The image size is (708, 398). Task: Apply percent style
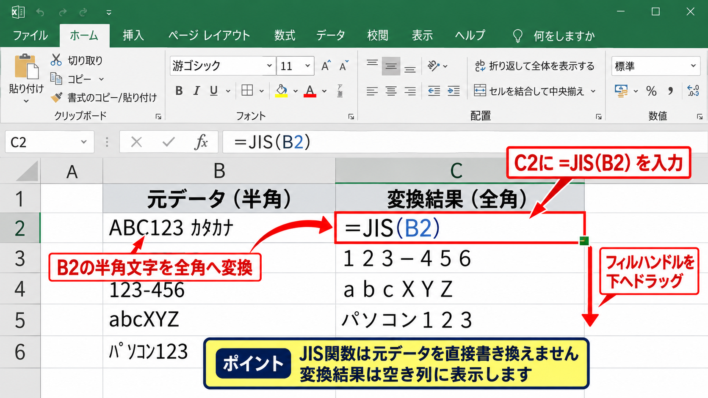[651, 91]
